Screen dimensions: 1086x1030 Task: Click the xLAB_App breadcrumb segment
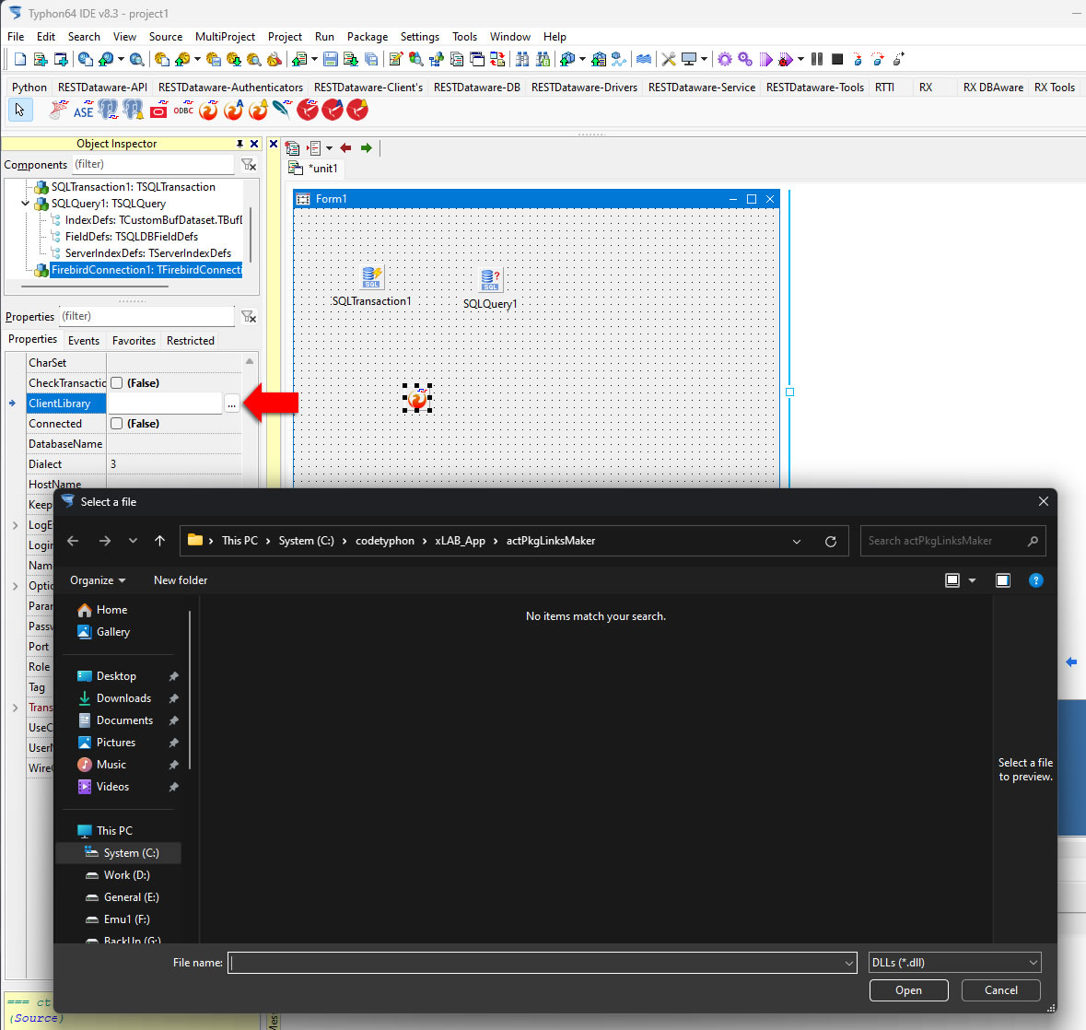[460, 541]
